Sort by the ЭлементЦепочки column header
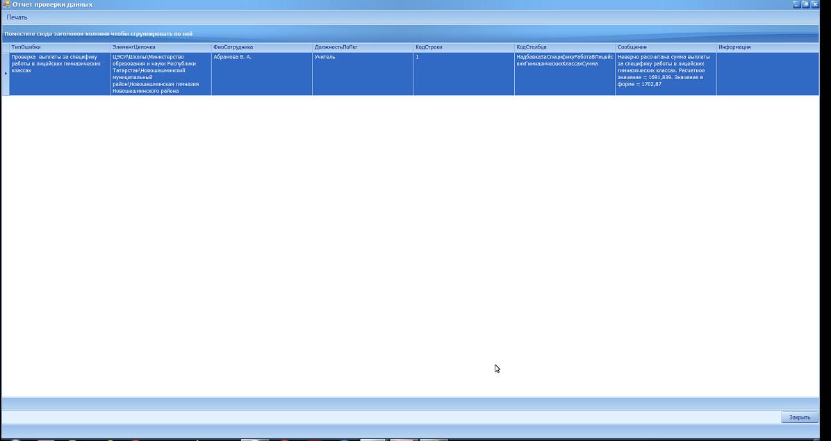Viewport: 831px width, 441px height. (161, 47)
